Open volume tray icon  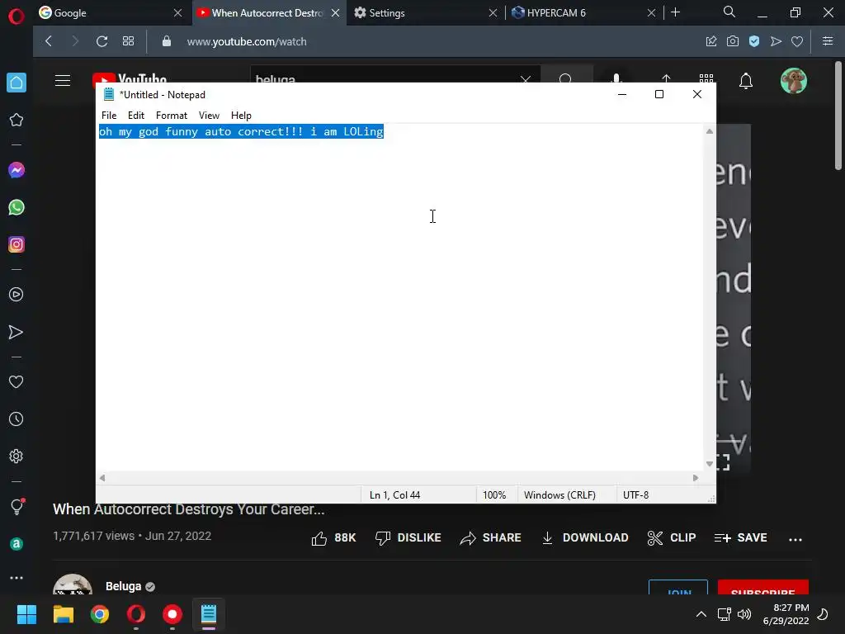[x=744, y=614]
